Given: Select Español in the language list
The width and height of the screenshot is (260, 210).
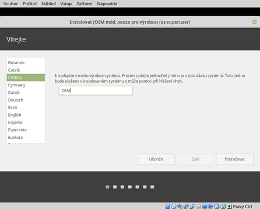Looking at the screenshot, I should pyautogui.click(x=26, y=123).
